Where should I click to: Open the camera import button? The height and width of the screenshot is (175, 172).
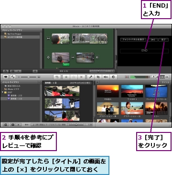pos(6,77)
